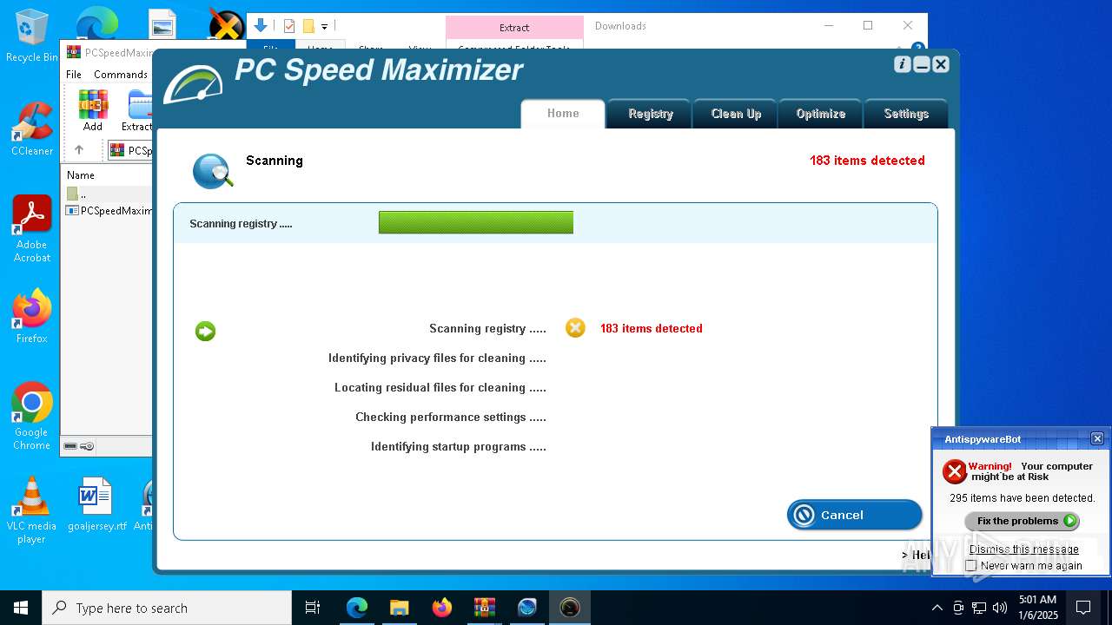This screenshot has height=625, width=1112.
Task: Open the VLC media player desktop shortcut
Action: [x=32, y=510]
